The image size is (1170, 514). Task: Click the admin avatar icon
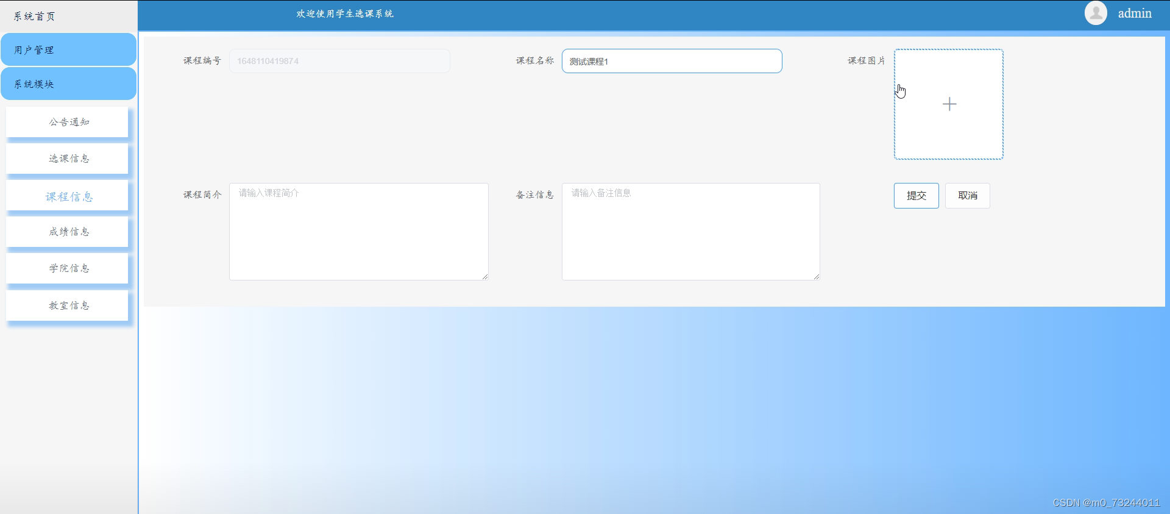[1096, 13]
